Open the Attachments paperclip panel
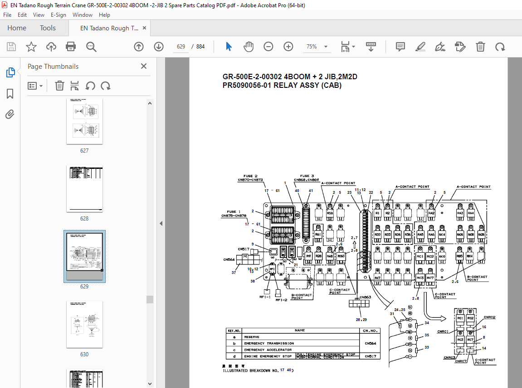This screenshot has width=522, height=388. click(10, 115)
